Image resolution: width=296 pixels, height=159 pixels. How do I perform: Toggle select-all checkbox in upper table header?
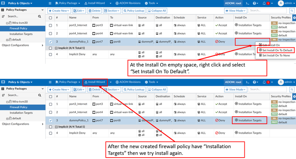click(51, 18)
